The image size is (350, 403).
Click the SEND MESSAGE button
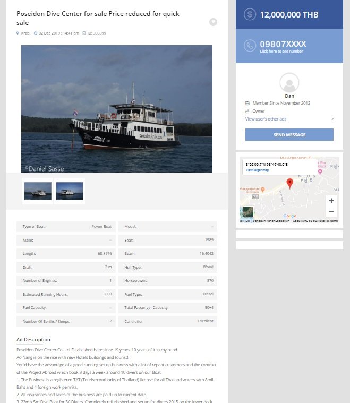tap(289, 135)
